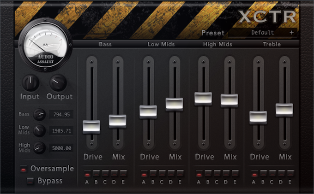Toggle the Oversample LED button
This screenshot has width=314, height=194.
pyautogui.click(x=24, y=169)
